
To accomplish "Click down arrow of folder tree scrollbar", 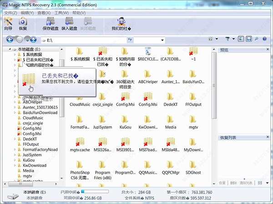I will [61, 178].
